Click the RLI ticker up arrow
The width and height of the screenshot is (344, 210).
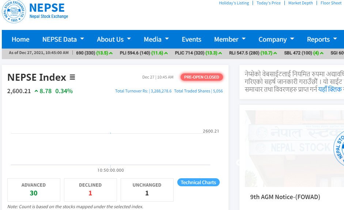[275, 53]
